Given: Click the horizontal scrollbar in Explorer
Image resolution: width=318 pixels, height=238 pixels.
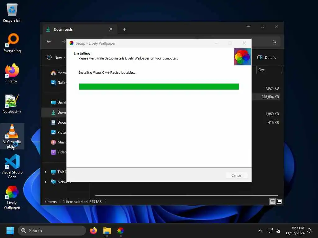Looking at the screenshot, I should 186,196.
